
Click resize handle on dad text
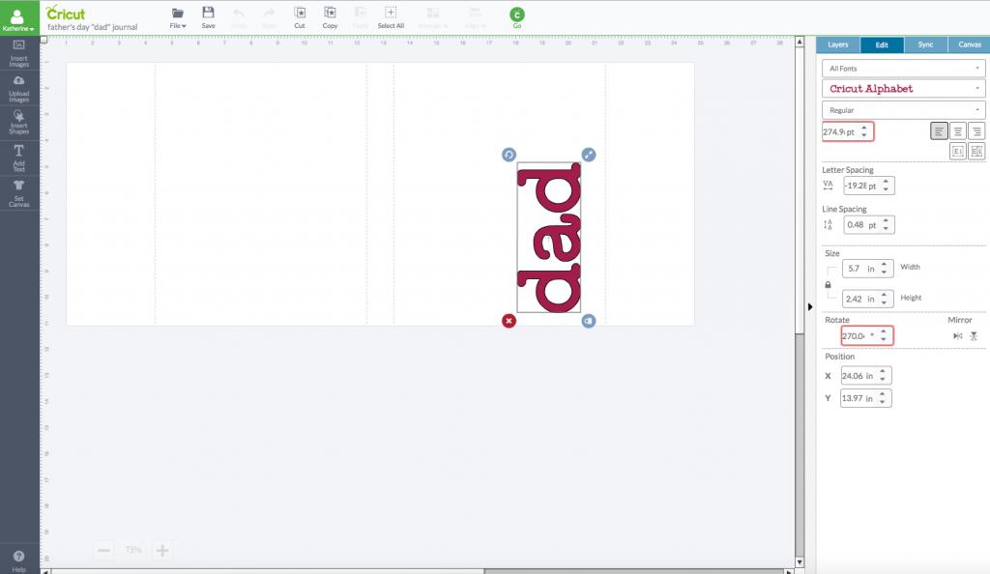pyautogui.click(x=589, y=155)
